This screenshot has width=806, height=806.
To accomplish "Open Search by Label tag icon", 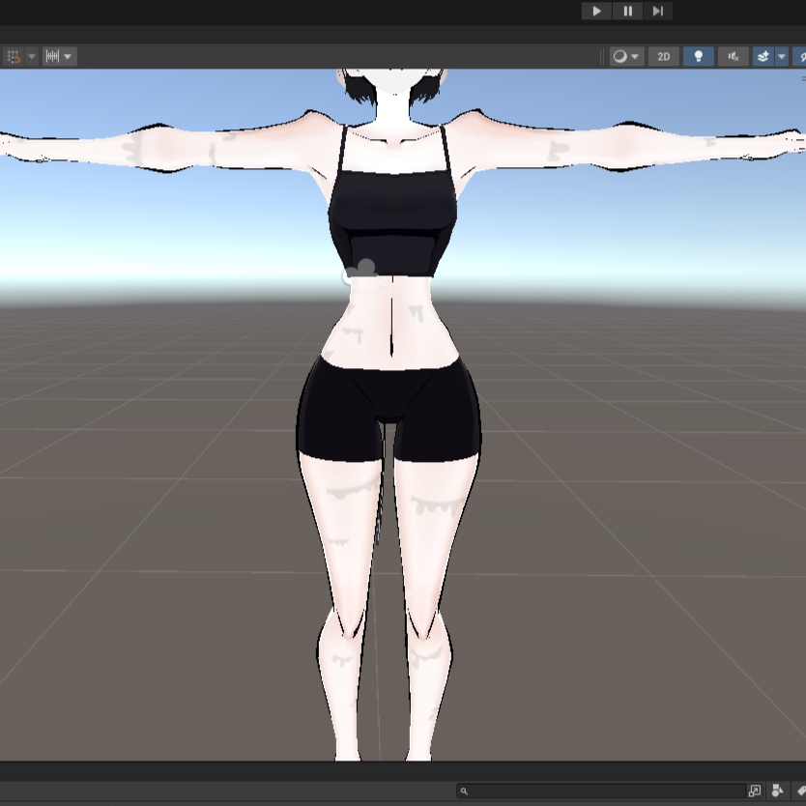I will coord(801,791).
